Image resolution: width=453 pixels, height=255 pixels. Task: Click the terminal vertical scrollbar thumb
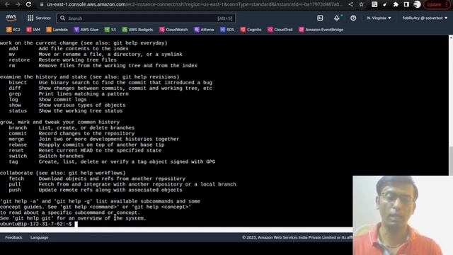(x=451, y=161)
